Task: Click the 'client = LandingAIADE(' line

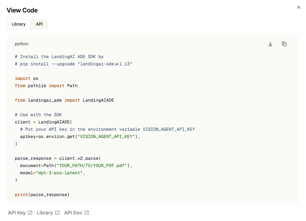Action: coord(44,122)
